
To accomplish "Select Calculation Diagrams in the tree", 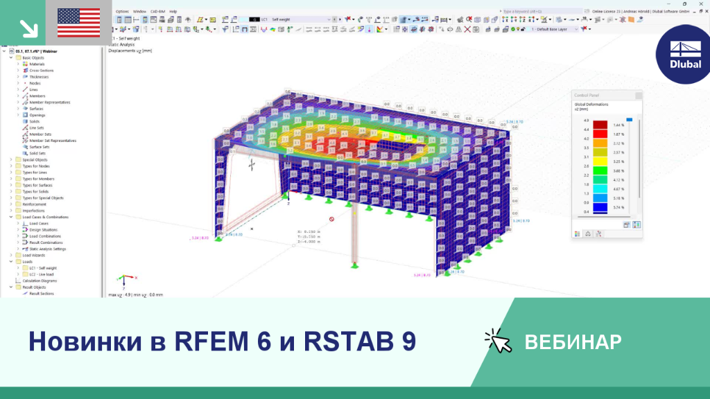I will 40,281.
